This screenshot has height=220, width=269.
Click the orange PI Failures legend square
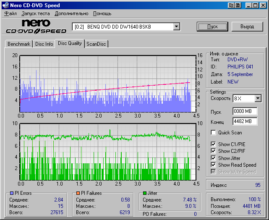[x=78, y=193]
